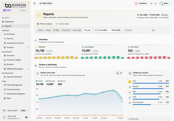Click the Demo User avatar icon
174x121 pixels.
[4, 117]
